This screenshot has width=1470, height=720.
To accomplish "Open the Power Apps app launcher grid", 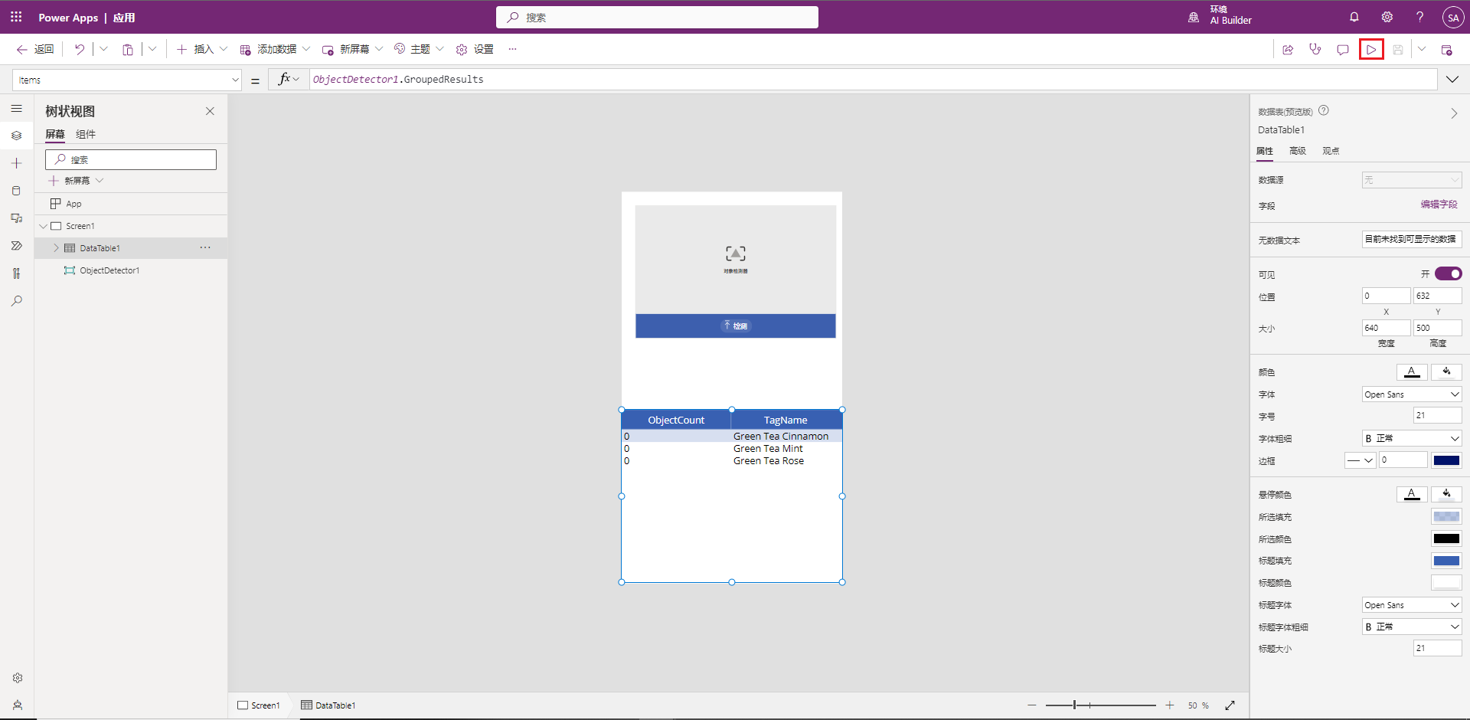I will (16, 17).
